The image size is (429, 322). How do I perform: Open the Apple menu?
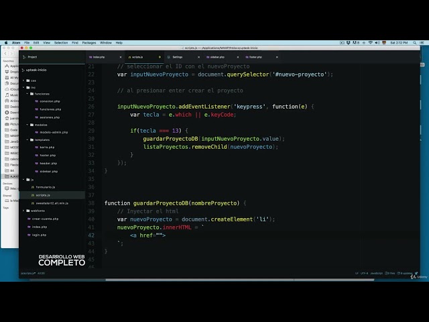[x=6, y=43]
